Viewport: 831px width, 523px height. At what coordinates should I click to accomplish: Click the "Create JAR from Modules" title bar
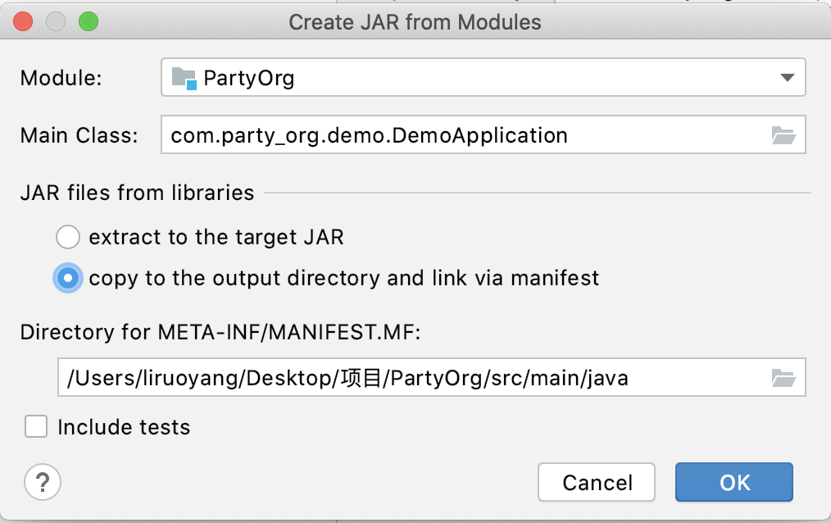click(x=415, y=22)
